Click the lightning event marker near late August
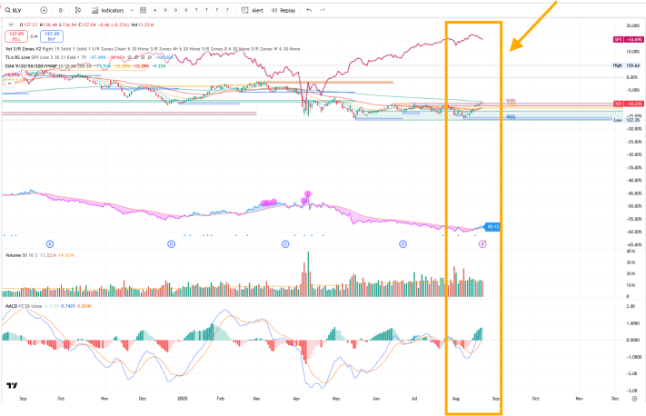The width and height of the screenshot is (646, 416). 482,244
